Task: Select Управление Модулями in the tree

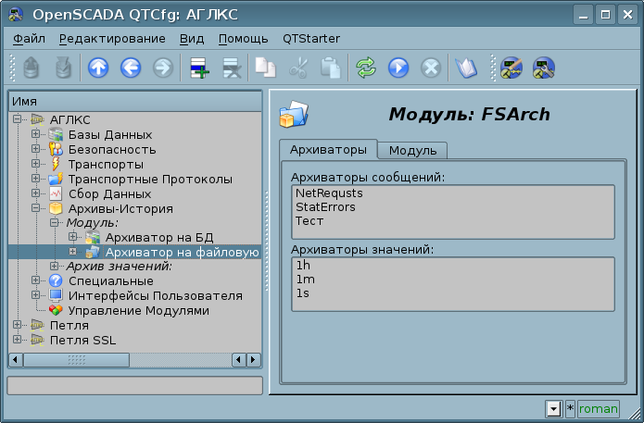Action: click(x=138, y=310)
